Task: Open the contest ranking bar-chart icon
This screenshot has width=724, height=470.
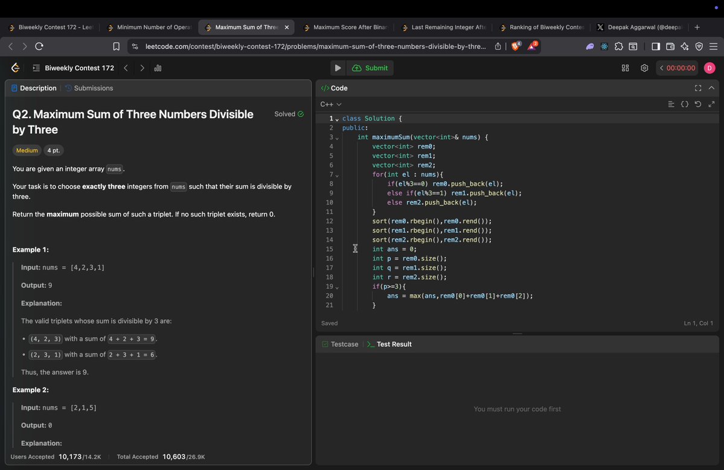Action: tap(158, 68)
